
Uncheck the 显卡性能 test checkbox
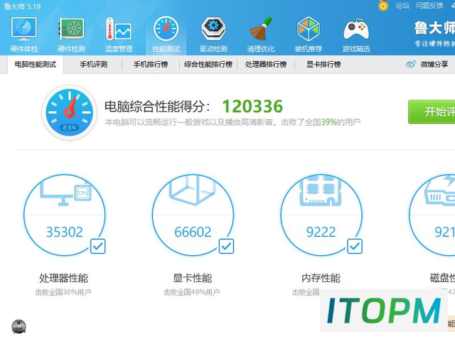(226, 246)
